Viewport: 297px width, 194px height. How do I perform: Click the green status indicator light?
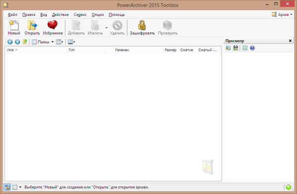click(x=288, y=187)
